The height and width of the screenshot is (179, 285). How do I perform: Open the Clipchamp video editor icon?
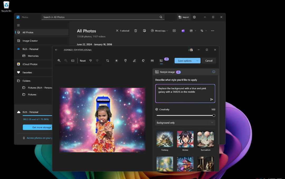click(183, 31)
